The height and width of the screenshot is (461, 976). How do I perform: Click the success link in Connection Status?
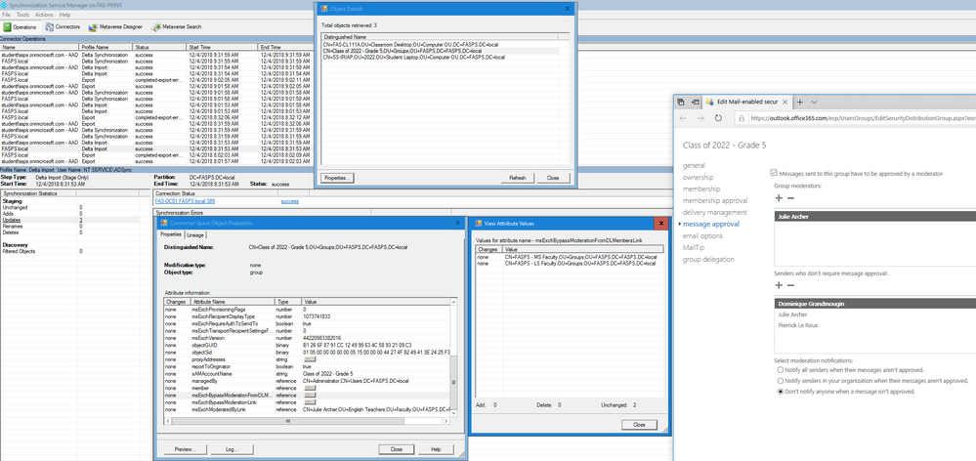(289, 201)
